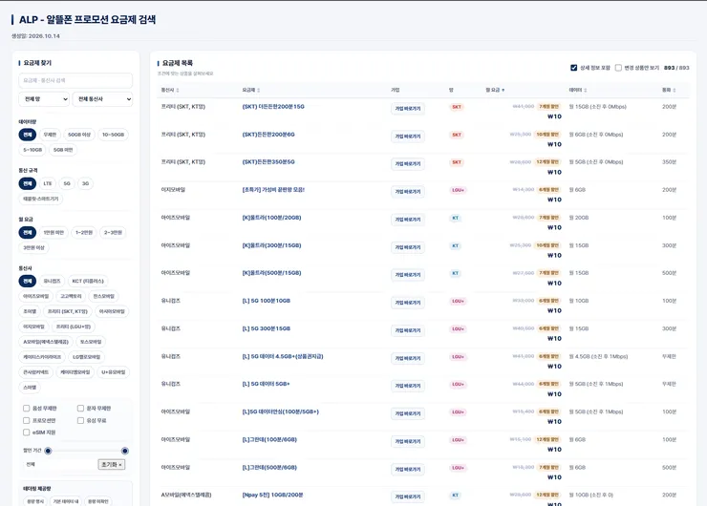Select the 토스모바일 carrier chip
Image resolution: width=707 pixels, height=506 pixels.
click(x=91, y=342)
